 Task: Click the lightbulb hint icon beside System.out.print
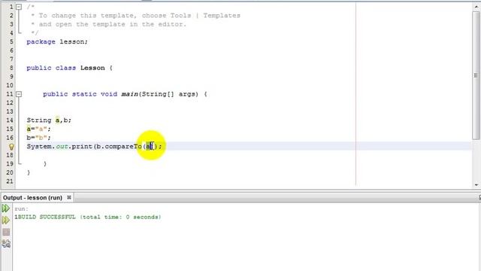click(x=11, y=147)
